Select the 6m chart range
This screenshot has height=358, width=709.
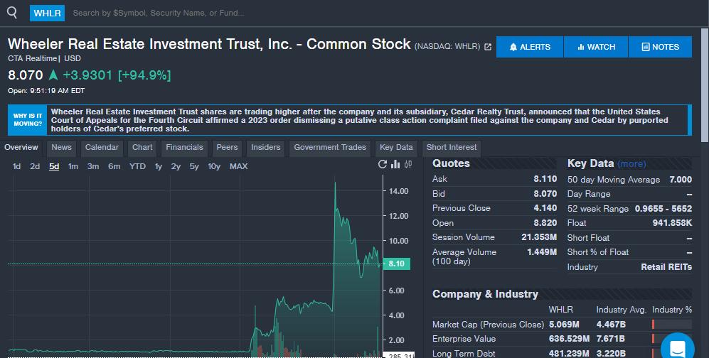[114, 167]
